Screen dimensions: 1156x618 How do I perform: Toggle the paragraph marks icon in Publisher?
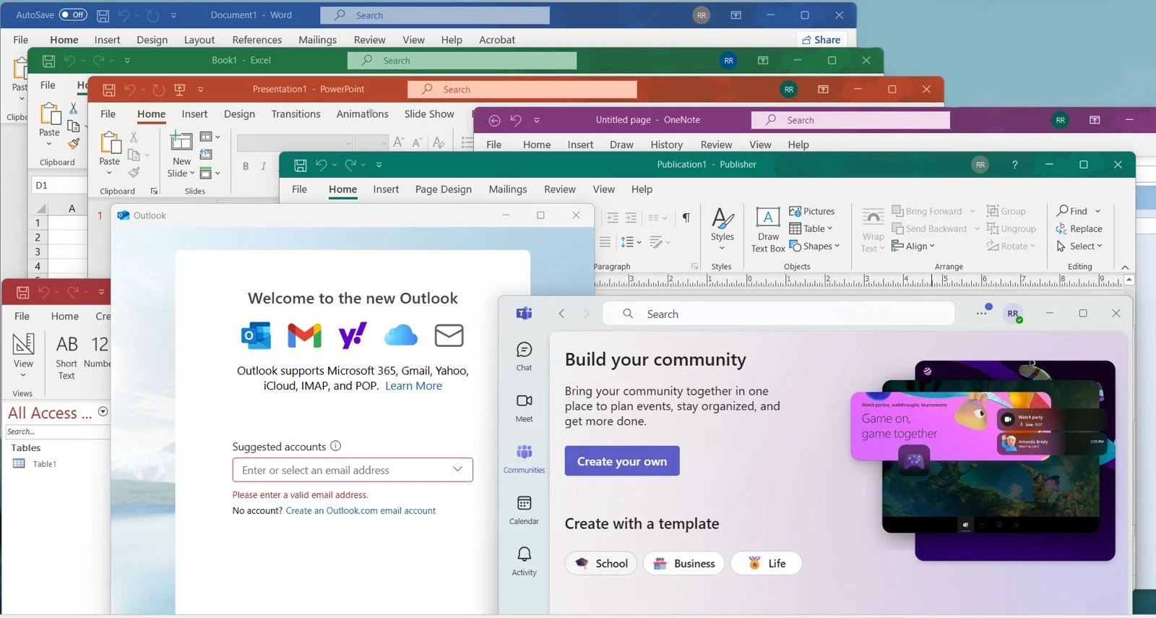(x=686, y=217)
